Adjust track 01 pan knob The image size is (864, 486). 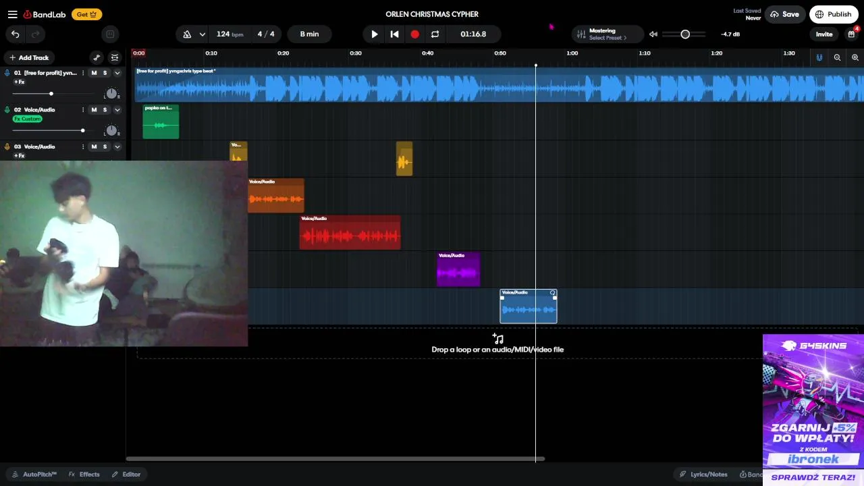111,94
